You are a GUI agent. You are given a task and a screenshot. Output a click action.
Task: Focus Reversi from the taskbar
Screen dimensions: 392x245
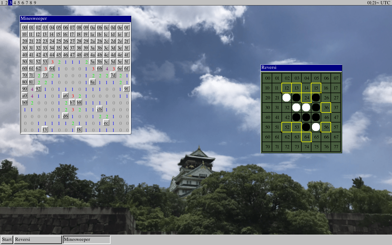point(38,240)
